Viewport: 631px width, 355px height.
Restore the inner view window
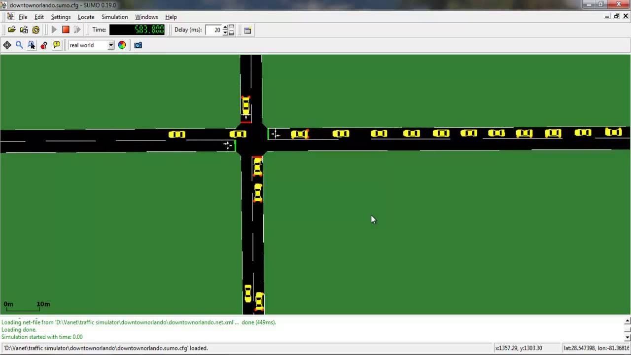click(616, 16)
